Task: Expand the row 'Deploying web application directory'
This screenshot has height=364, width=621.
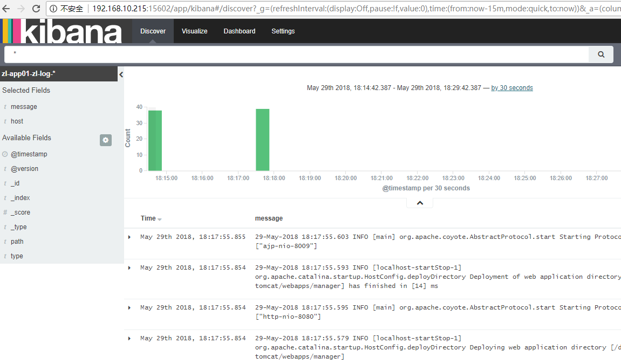Action: pyautogui.click(x=129, y=339)
